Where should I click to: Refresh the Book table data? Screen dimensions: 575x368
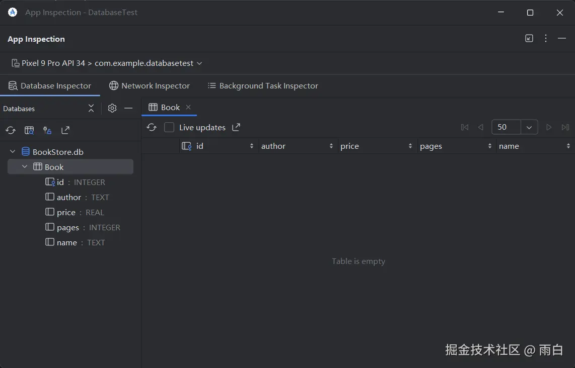point(152,127)
